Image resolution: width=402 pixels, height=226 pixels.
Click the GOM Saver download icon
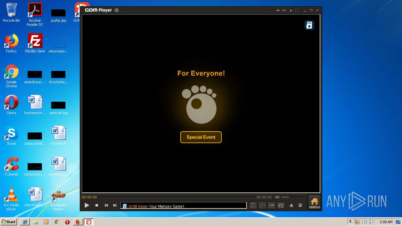coord(309,25)
